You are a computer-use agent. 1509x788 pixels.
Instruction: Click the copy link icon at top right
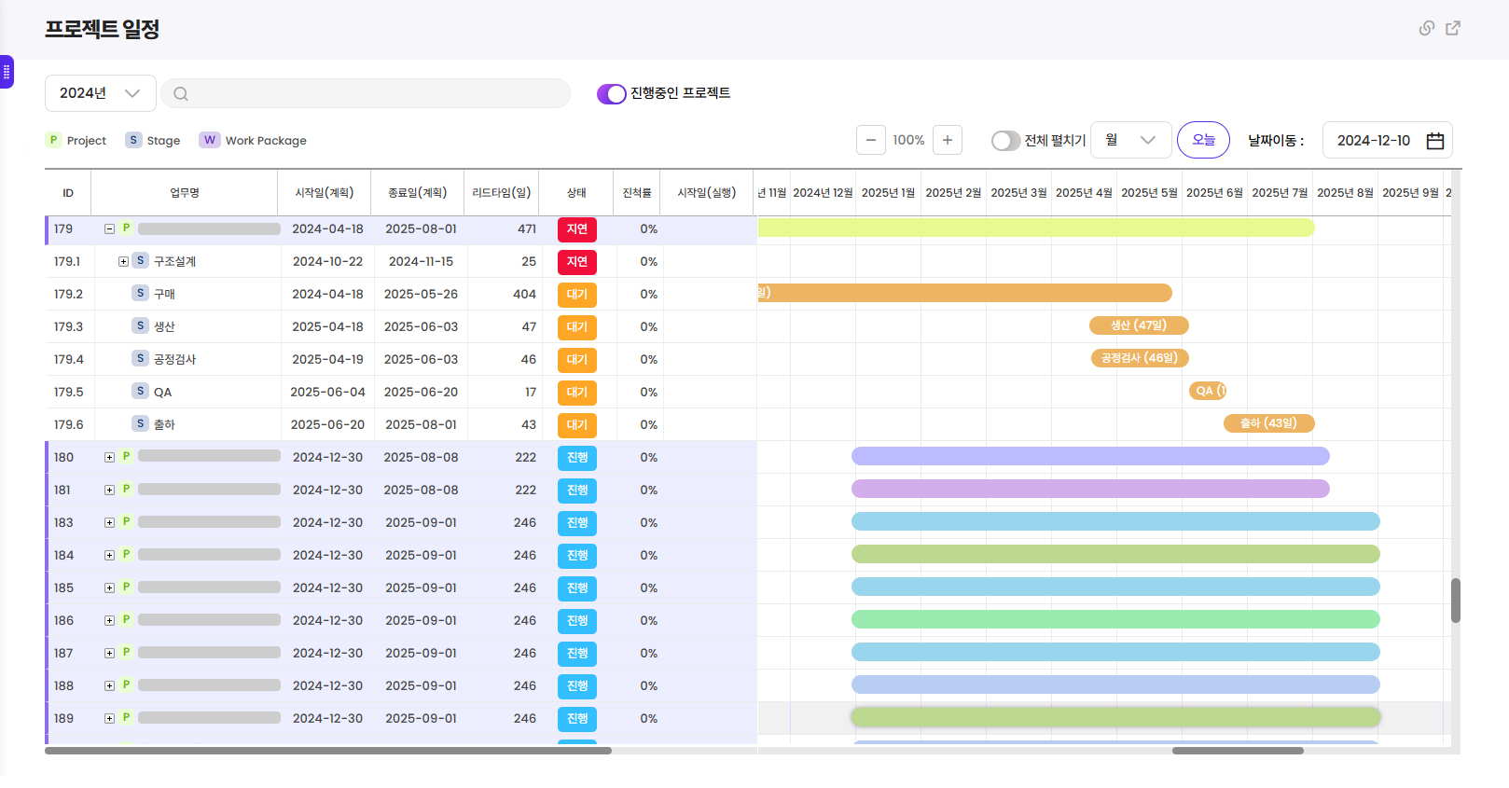[1426, 28]
